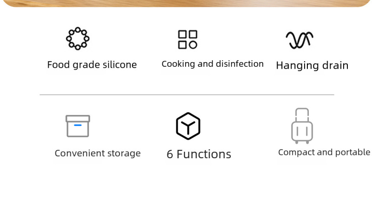This screenshot has width=372, height=212.
Task: Click the "Food grade silicone" label
Action: tap(92, 65)
